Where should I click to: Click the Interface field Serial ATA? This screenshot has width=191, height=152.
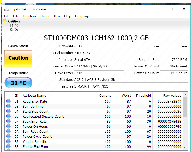[x=99, y=60]
